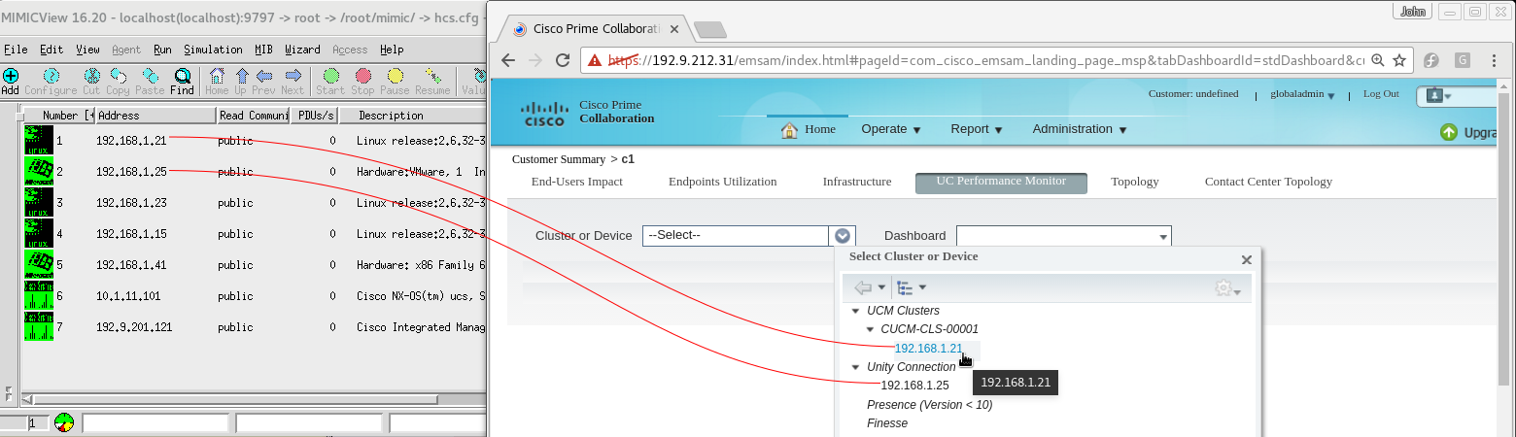Switch to the Endpoints Utilization tab
This screenshot has height=437, width=1516.
coord(722,182)
